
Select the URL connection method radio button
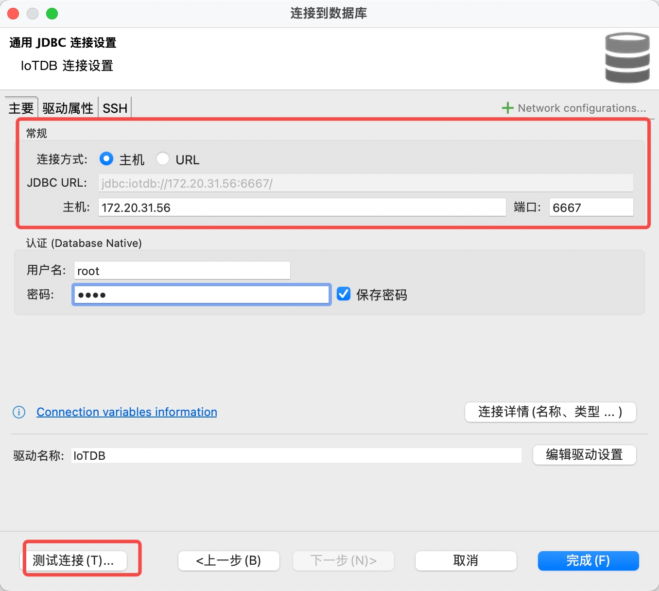[x=163, y=158]
